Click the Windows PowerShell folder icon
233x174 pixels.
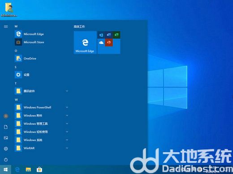point(18,108)
